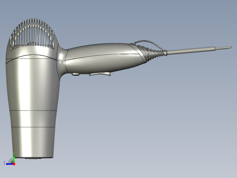Click the bottom nozzle section of the barrel
The image size is (237, 178).
[33, 142]
